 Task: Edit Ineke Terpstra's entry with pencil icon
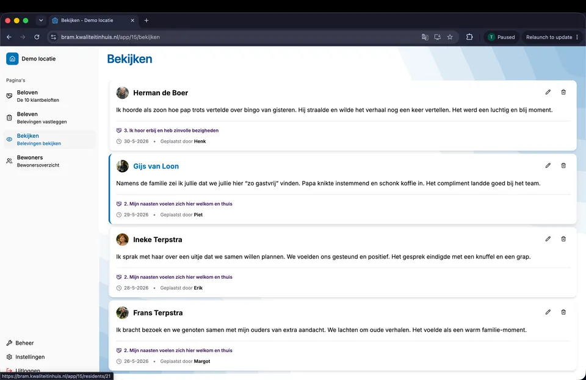click(548, 239)
